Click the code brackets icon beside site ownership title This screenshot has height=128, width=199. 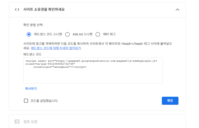point(17,10)
